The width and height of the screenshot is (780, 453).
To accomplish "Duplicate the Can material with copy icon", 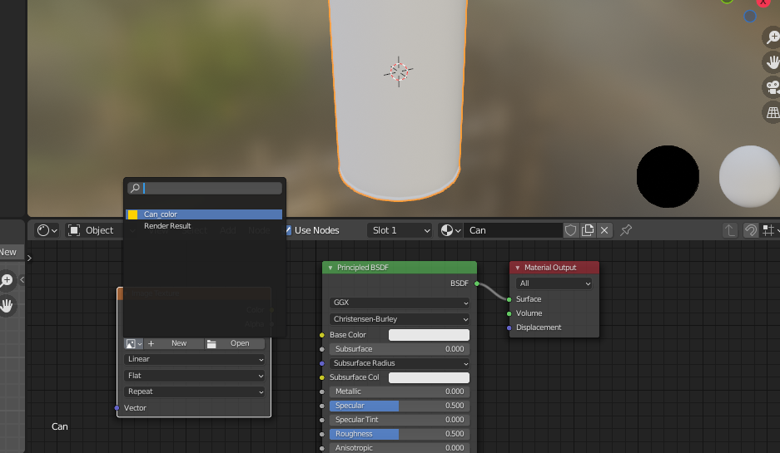I will [588, 230].
